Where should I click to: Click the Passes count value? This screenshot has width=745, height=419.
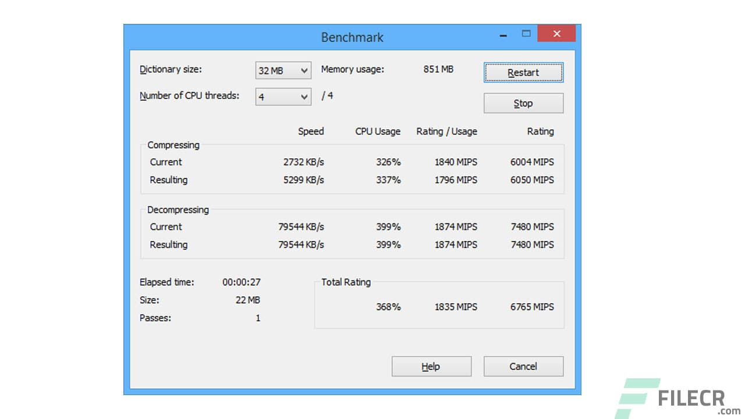tap(257, 318)
